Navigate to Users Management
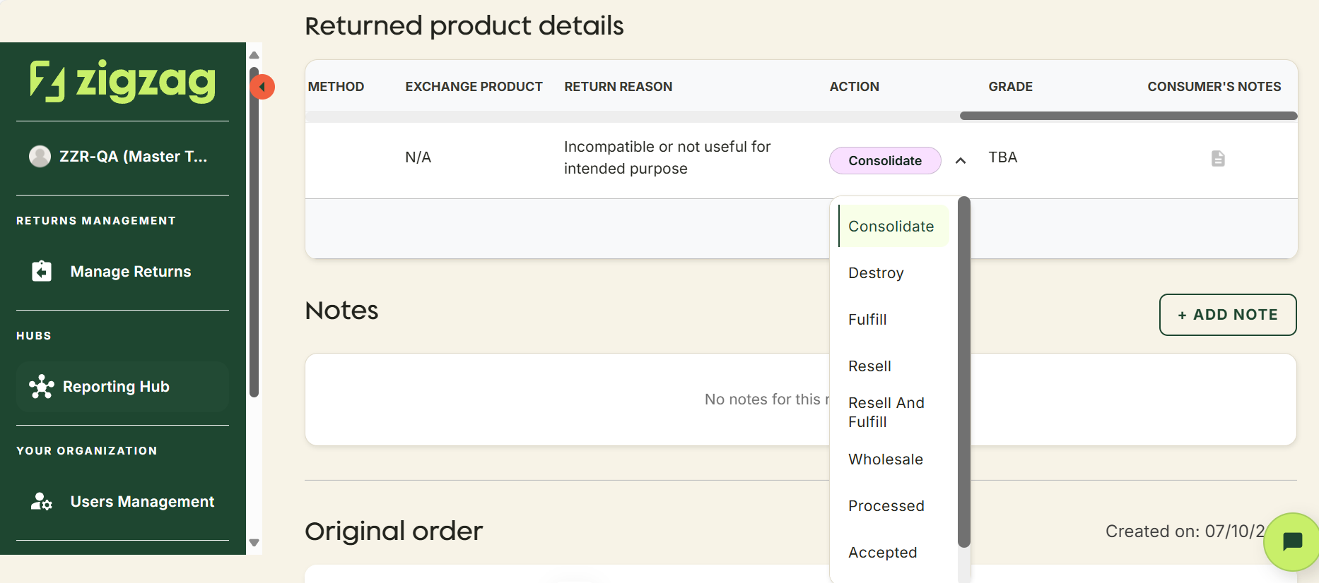Image resolution: width=1319 pixels, height=583 pixels. click(141, 501)
